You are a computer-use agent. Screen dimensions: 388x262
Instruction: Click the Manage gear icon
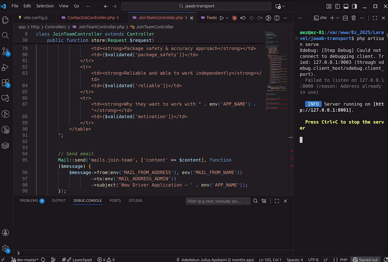(5, 248)
